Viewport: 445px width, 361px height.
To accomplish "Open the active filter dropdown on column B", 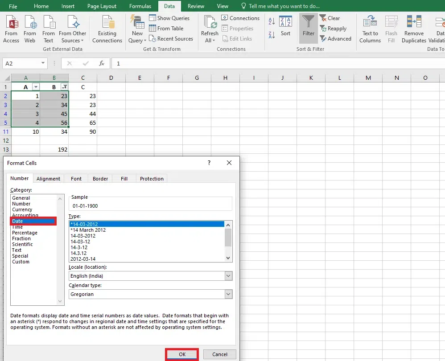I will (65, 87).
